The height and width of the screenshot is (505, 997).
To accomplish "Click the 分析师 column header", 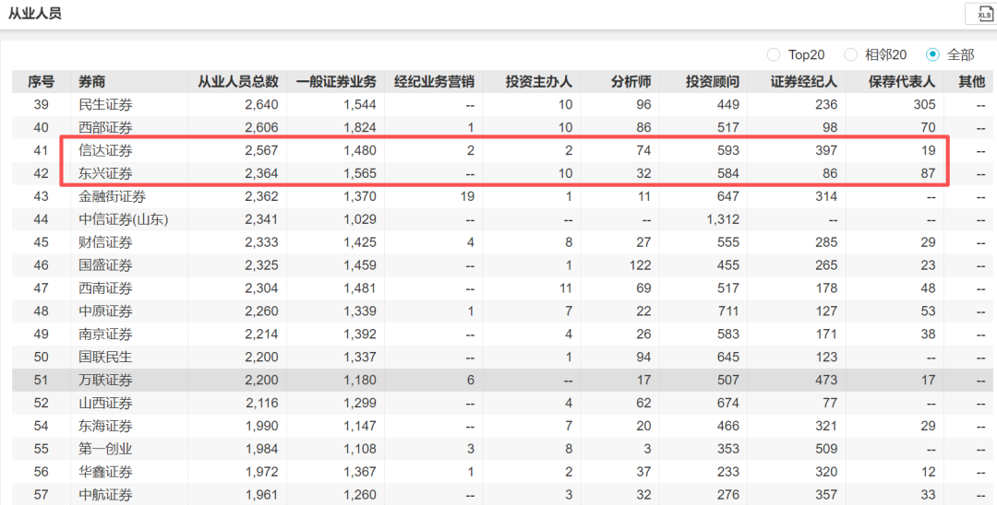I will point(631,82).
